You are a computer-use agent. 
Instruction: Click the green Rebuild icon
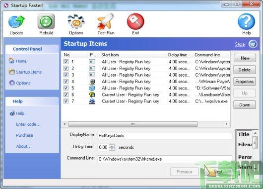(x=46, y=21)
